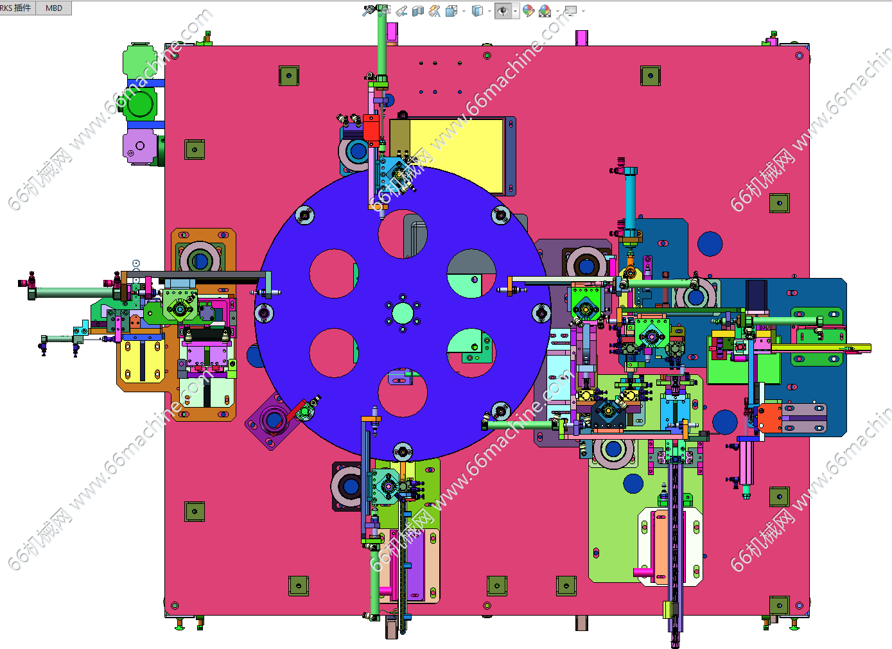Switch to the MBD tab

54,8
